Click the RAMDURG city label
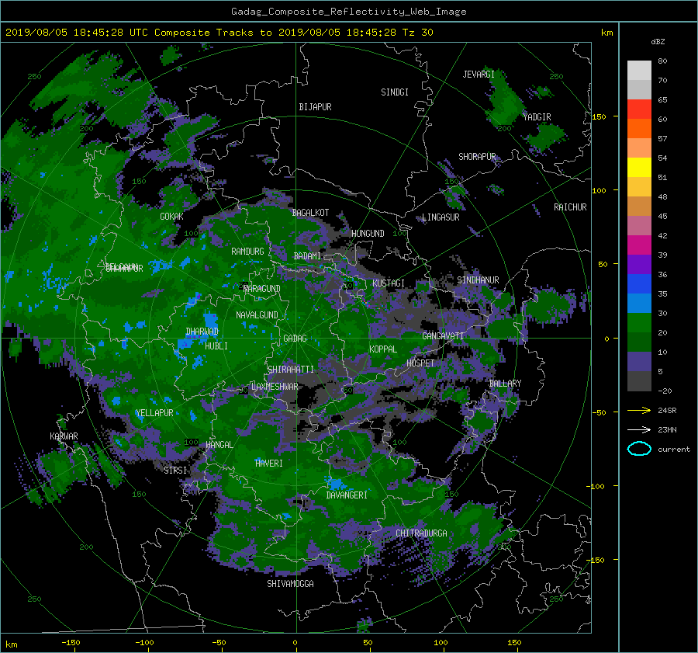This screenshot has width=698, height=653. point(247,252)
